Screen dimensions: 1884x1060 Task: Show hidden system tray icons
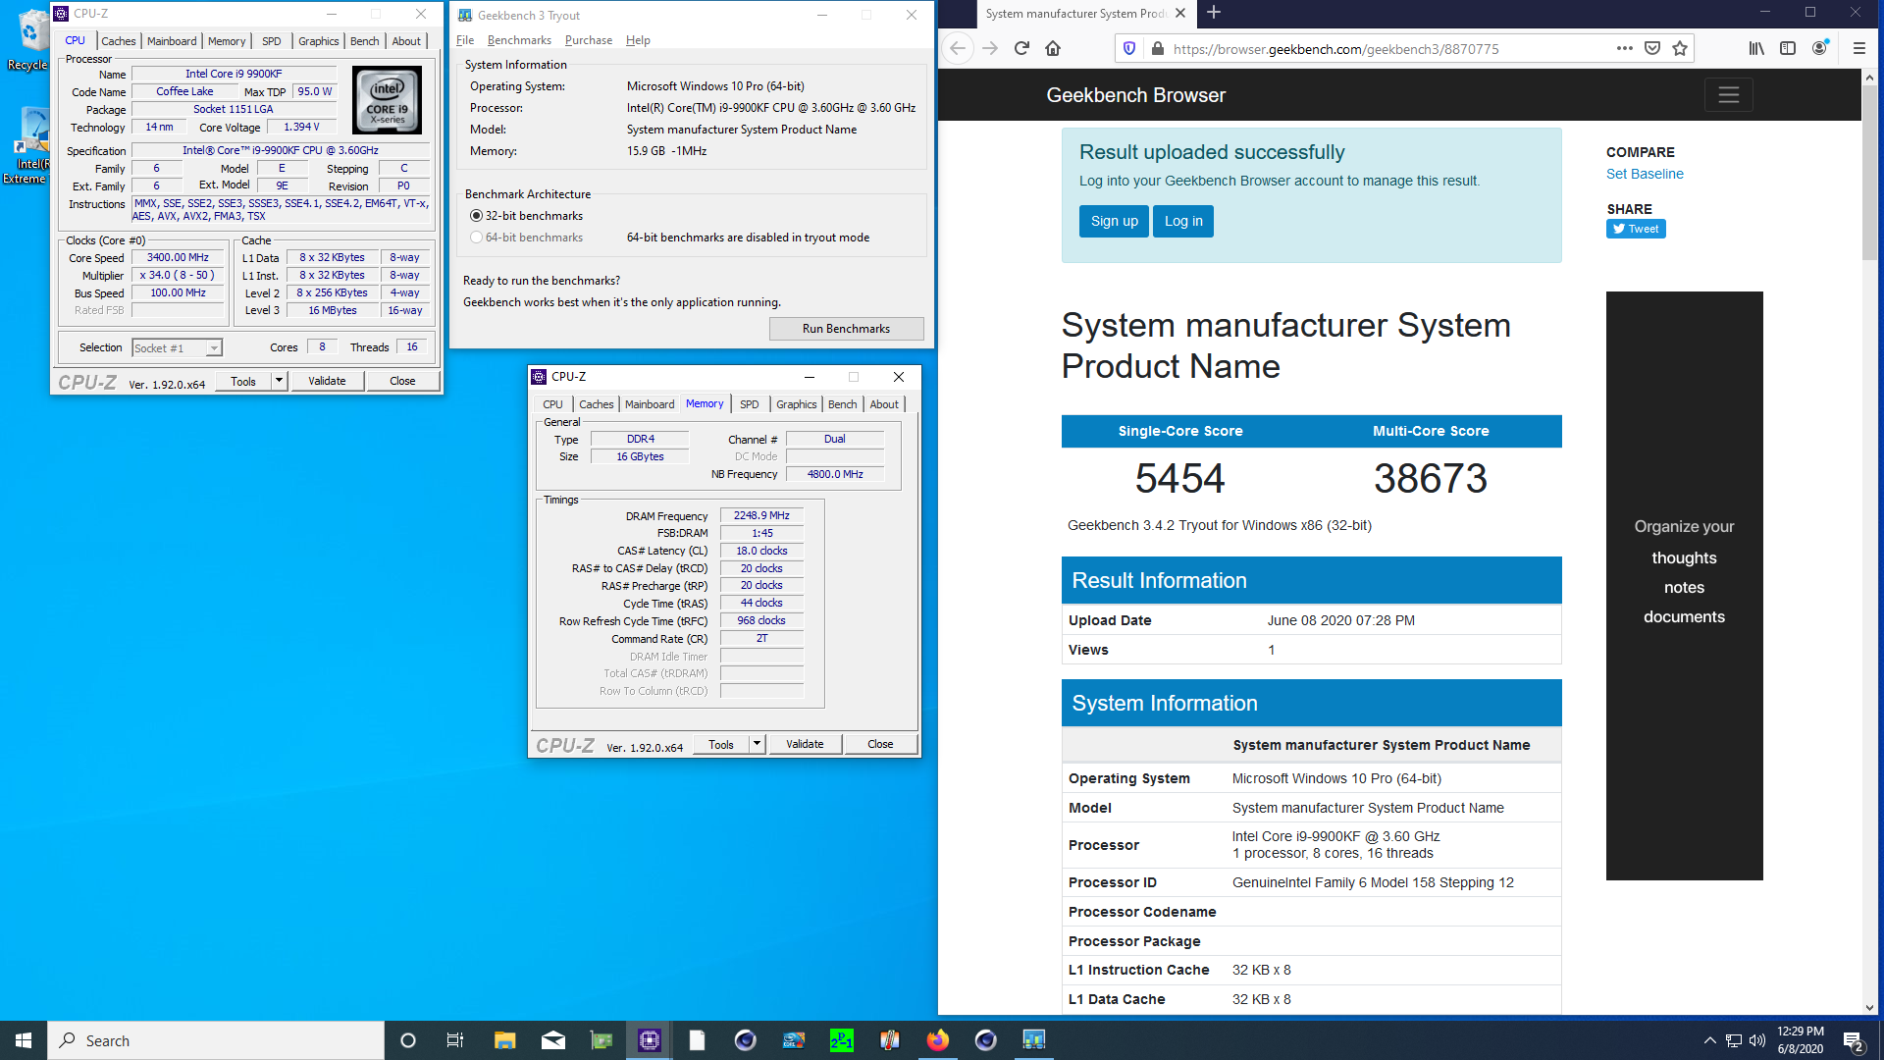tap(1709, 1040)
